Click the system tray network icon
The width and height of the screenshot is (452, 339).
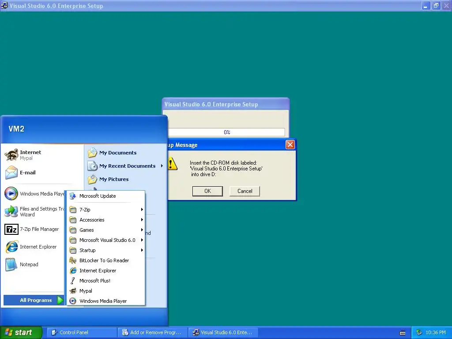(419, 333)
